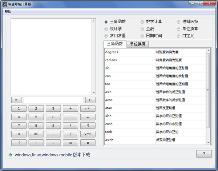
Task: Click the history area scroll-down arrow
Action: pyautogui.click(x=93, y=92)
